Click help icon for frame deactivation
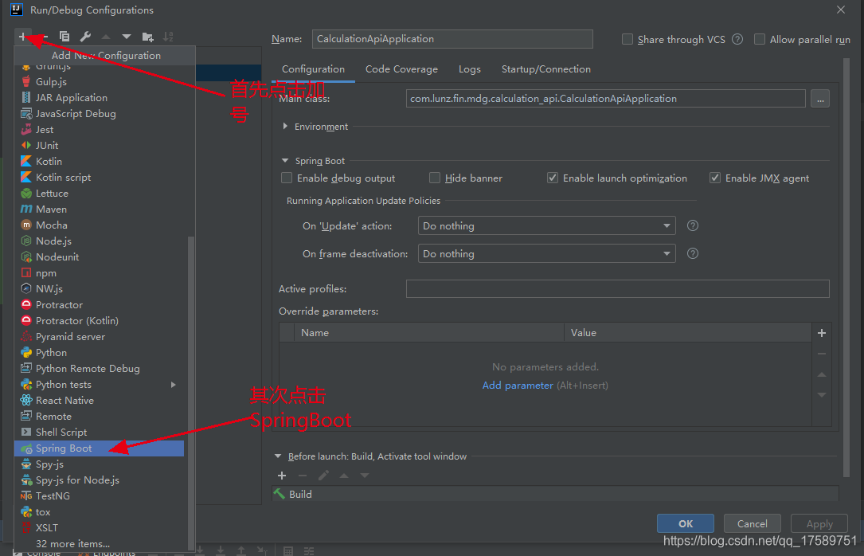864x556 pixels. (x=693, y=253)
